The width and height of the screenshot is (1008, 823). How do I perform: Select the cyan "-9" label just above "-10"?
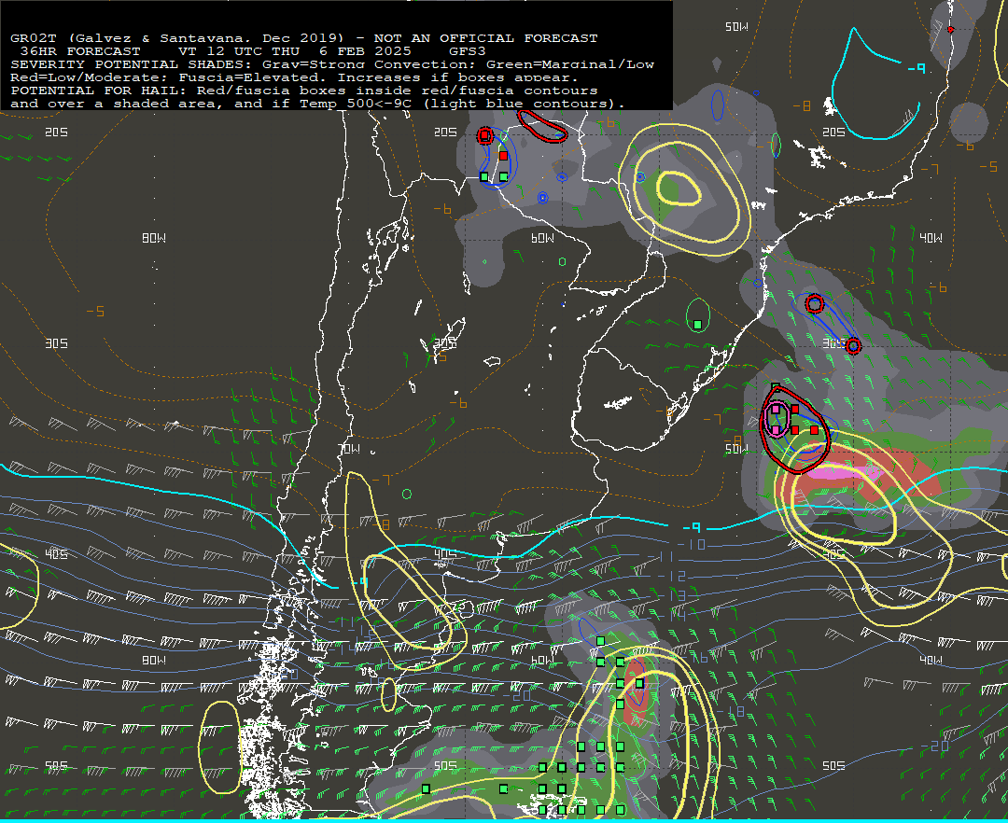691,527
